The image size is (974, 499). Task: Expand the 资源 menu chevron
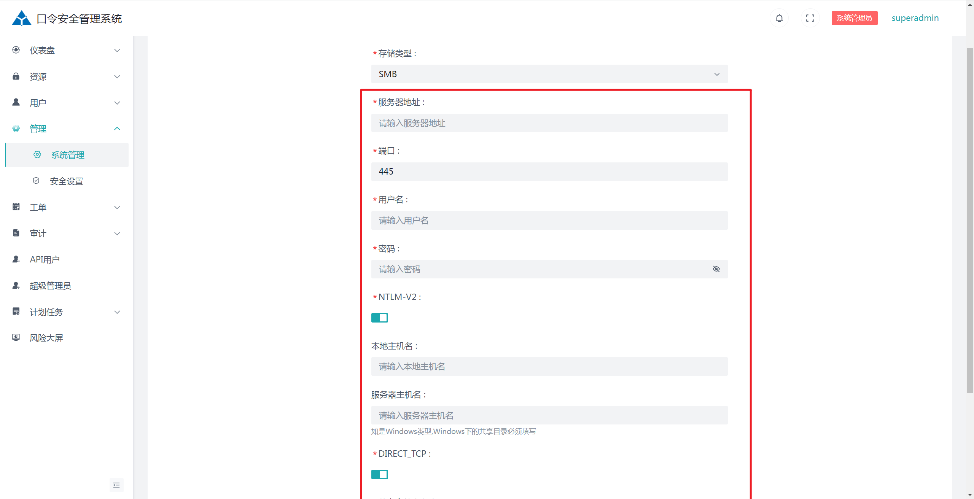(x=117, y=76)
